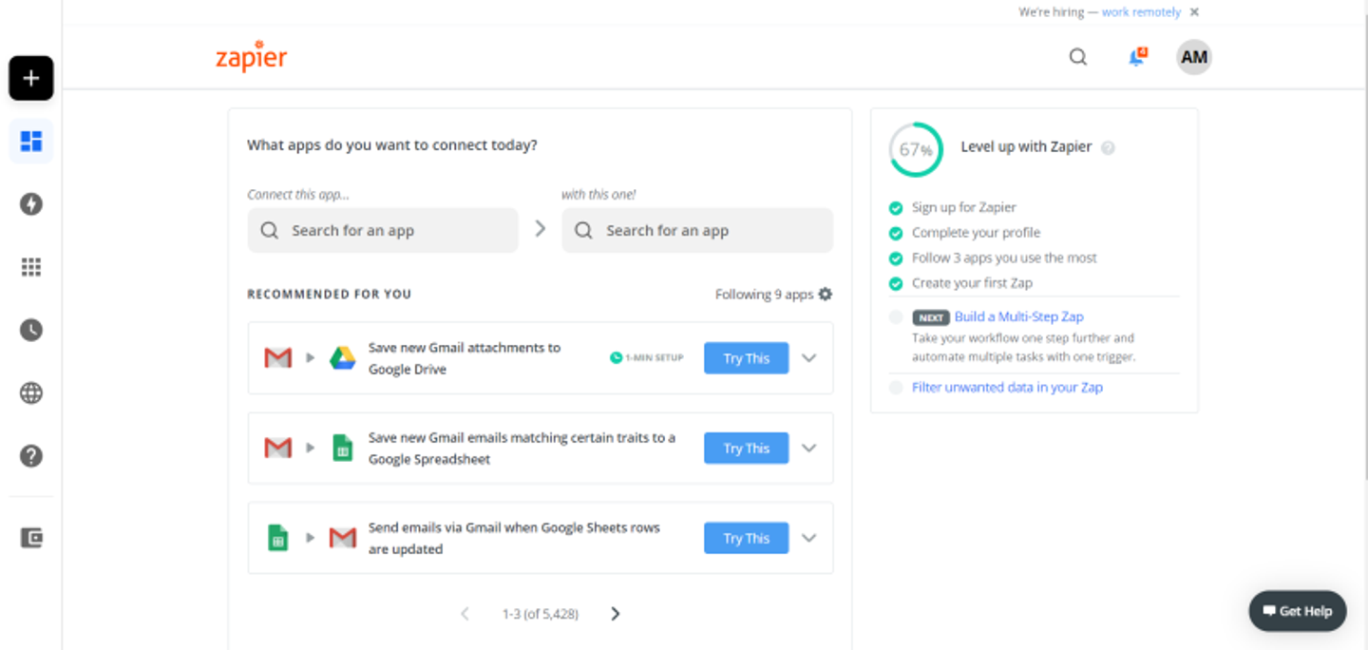This screenshot has width=1368, height=650.
Task: Open the wallet billing icon in sidebar
Action: 31,538
